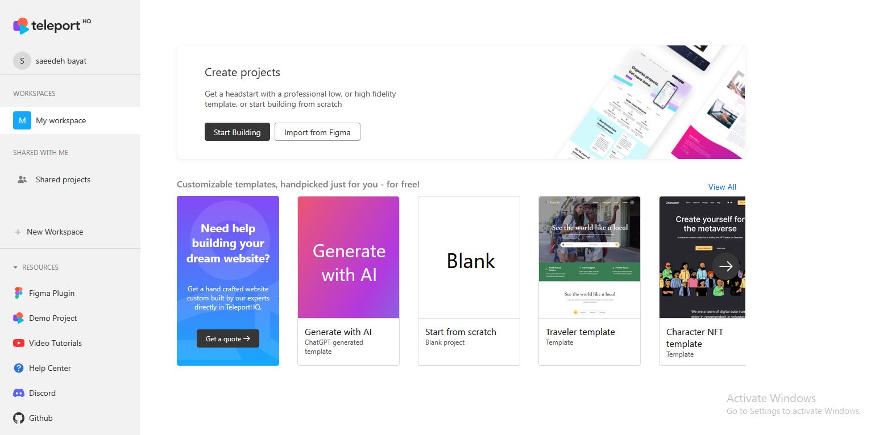Image resolution: width=875 pixels, height=435 pixels.
Task: Click the Video Tutorials YouTube icon
Action: (19, 343)
